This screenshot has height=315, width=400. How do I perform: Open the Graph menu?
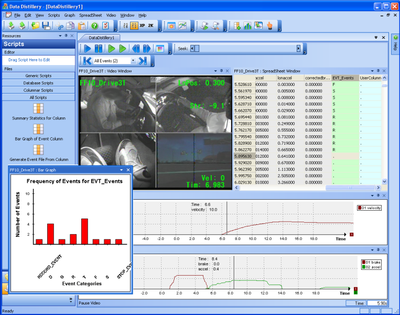(70, 15)
